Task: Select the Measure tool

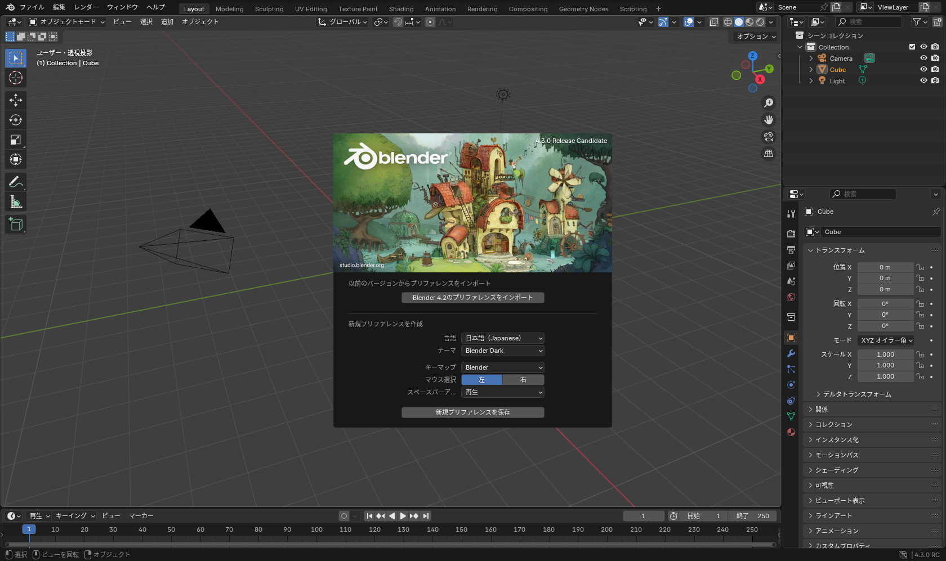Action: pyautogui.click(x=15, y=201)
